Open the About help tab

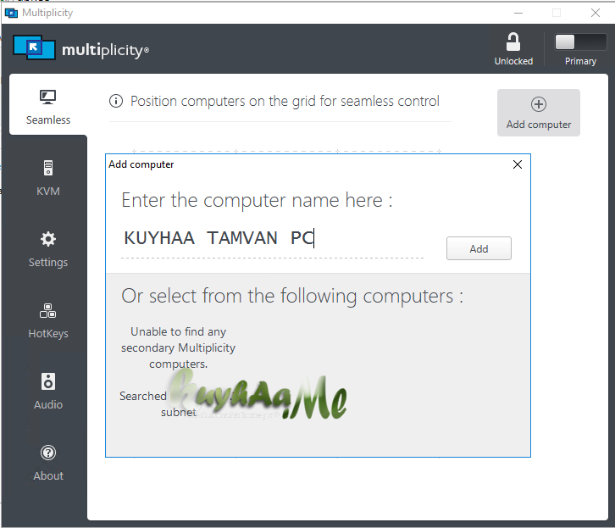point(47,463)
